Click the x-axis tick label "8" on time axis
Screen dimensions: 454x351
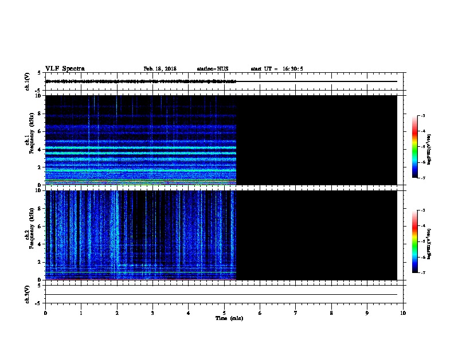[x=331, y=313]
